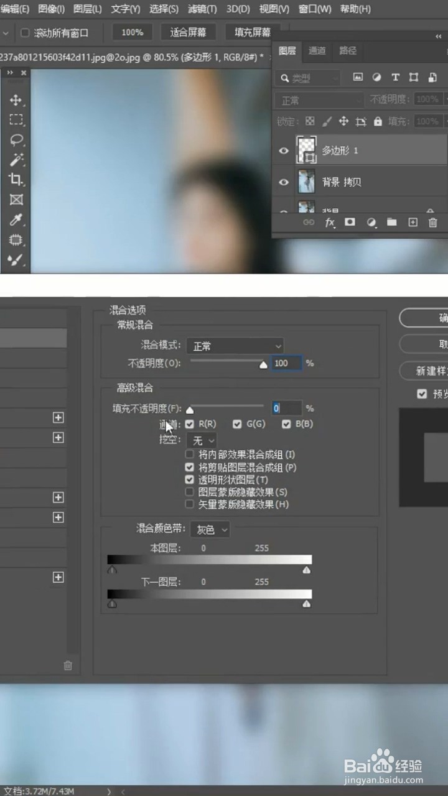Open the 混合颜色带 灰色 dropdown
448x796 pixels.
pyautogui.click(x=210, y=529)
